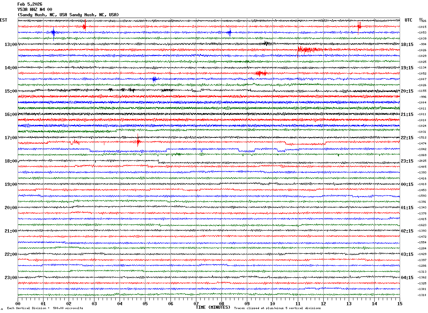Click the DC offset value "-1554"

click(422, 242)
